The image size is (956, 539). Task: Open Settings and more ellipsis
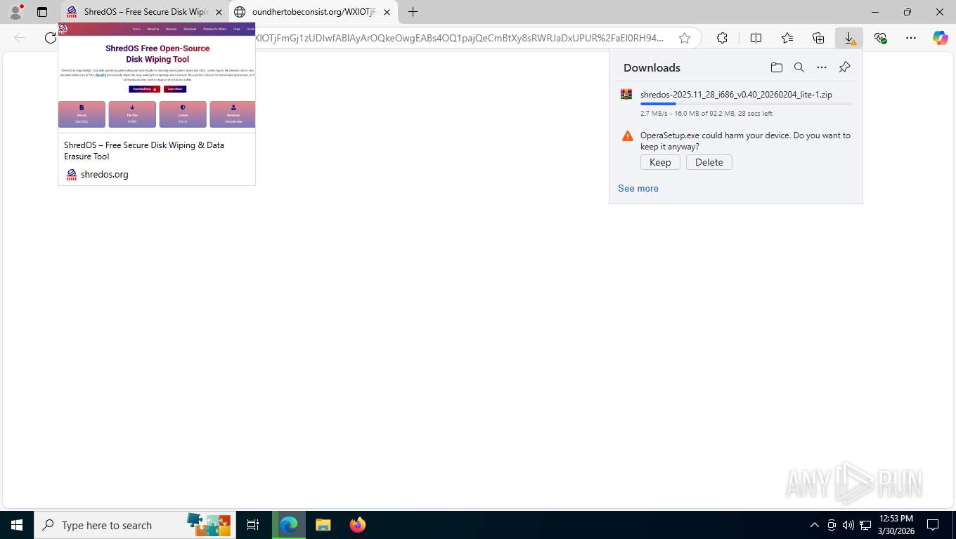(x=911, y=38)
